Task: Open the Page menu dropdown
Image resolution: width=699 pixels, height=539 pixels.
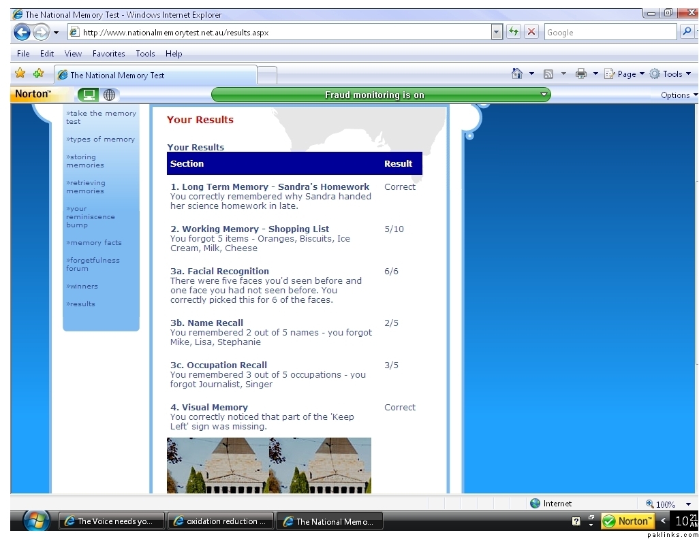Action: (625, 74)
